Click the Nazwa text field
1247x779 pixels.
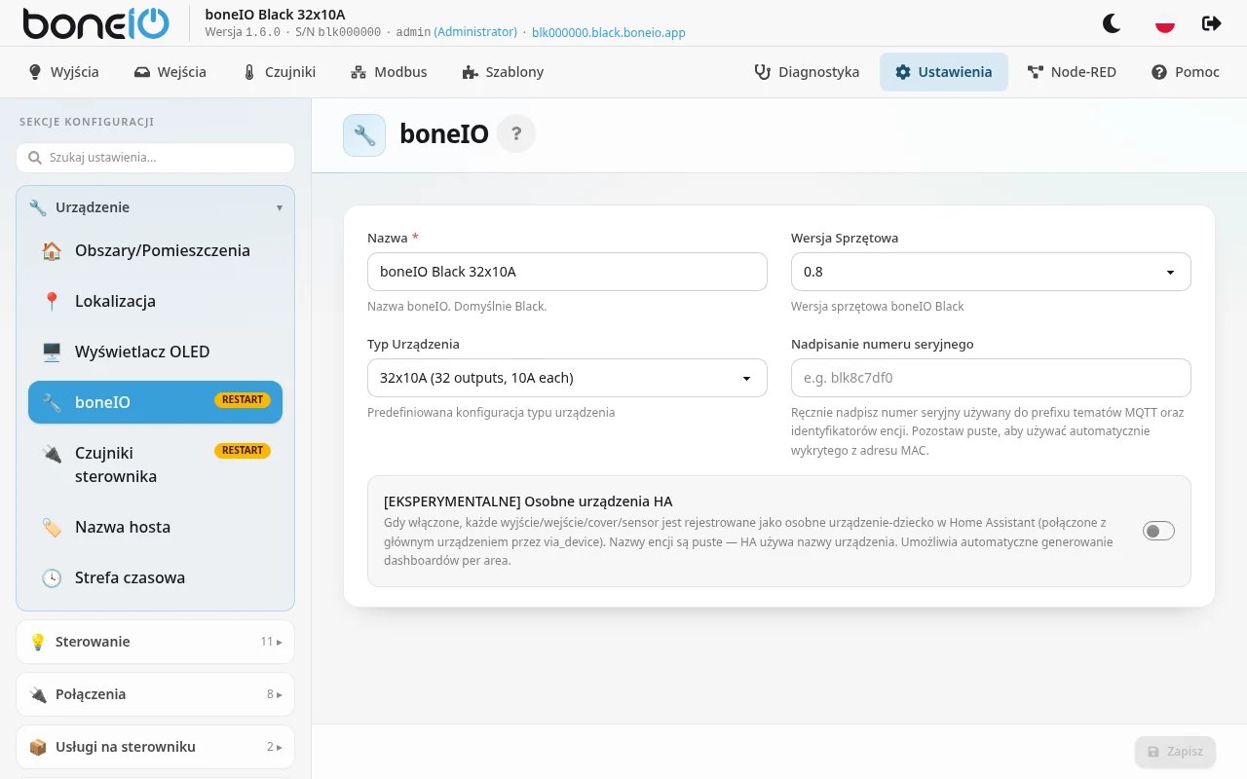click(567, 272)
